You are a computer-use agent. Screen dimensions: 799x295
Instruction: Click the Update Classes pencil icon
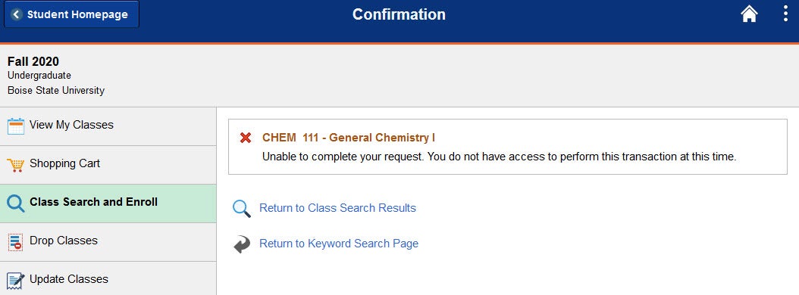(x=16, y=281)
